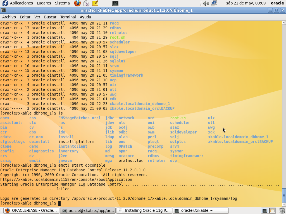Click the oracle user name in top panel

(277, 3)
